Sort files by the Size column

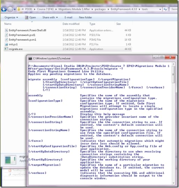pos(118,24)
